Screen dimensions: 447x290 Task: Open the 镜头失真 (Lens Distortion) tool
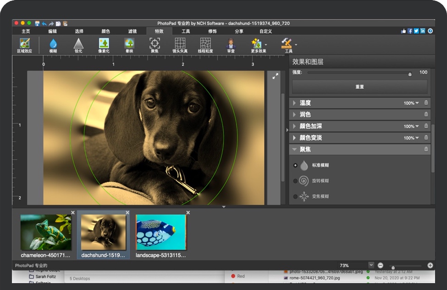[180, 44]
